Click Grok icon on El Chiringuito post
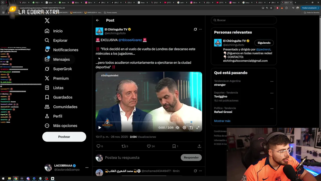 tap(195, 29)
